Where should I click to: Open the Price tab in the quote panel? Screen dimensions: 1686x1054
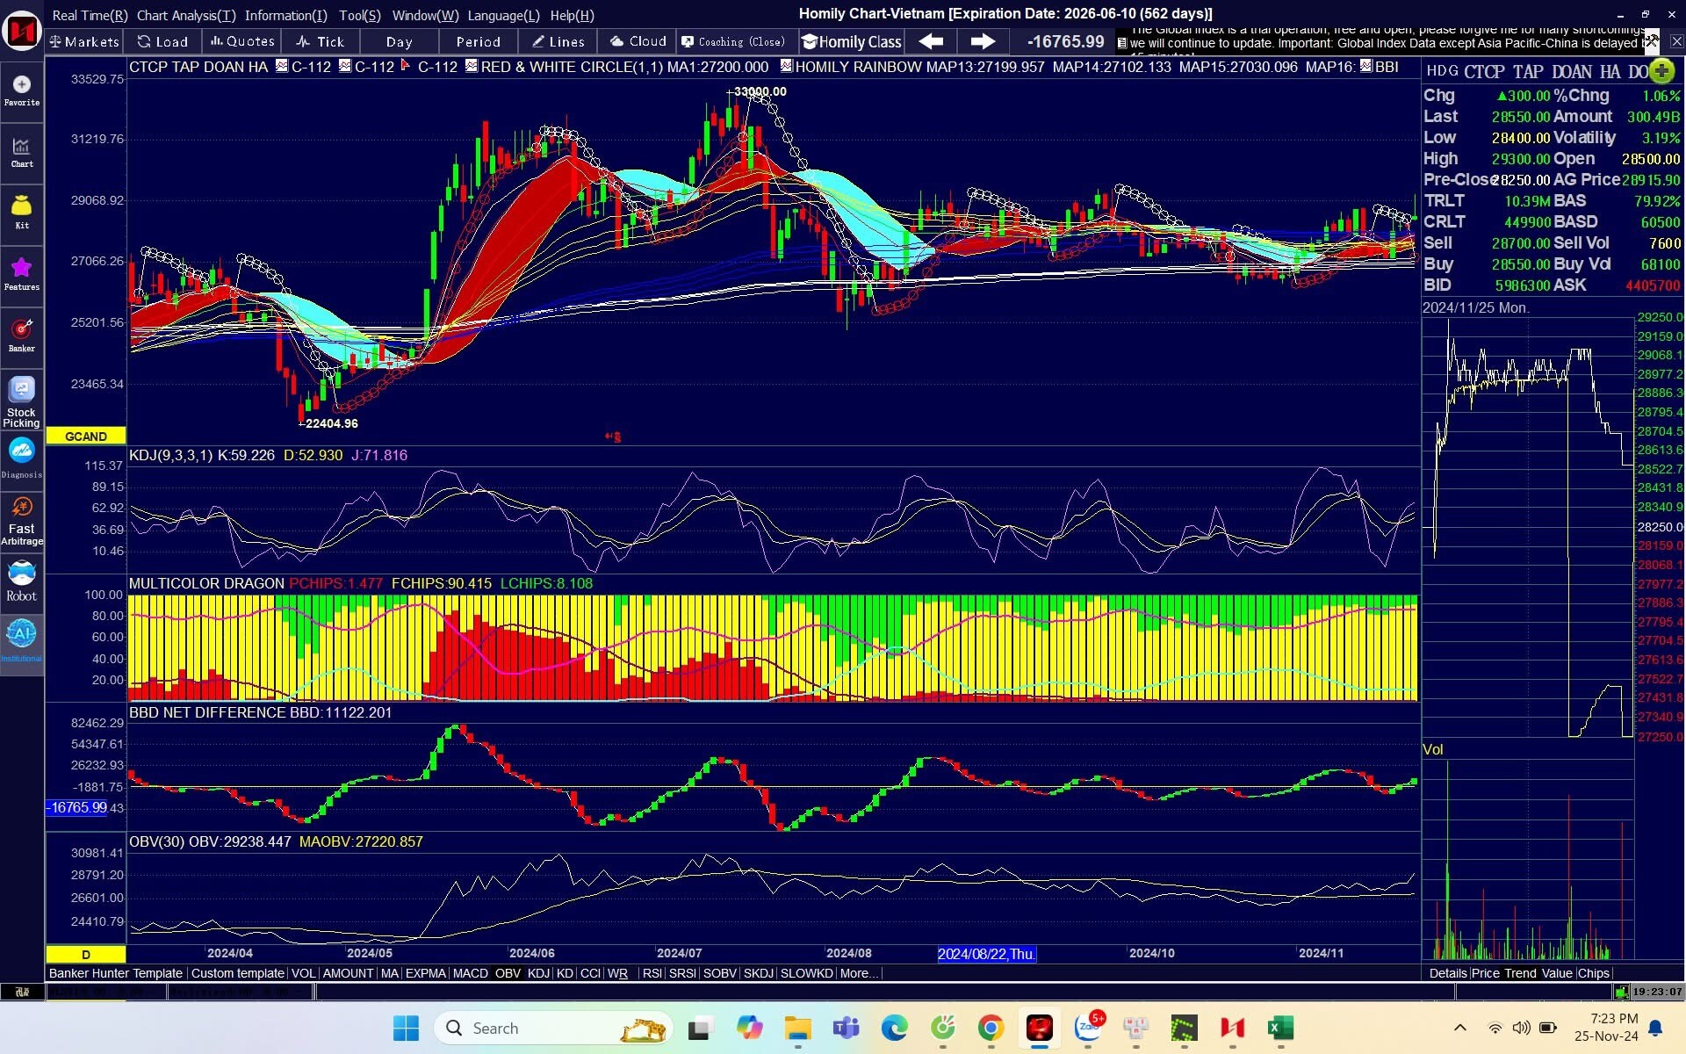tap(1485, 973)
